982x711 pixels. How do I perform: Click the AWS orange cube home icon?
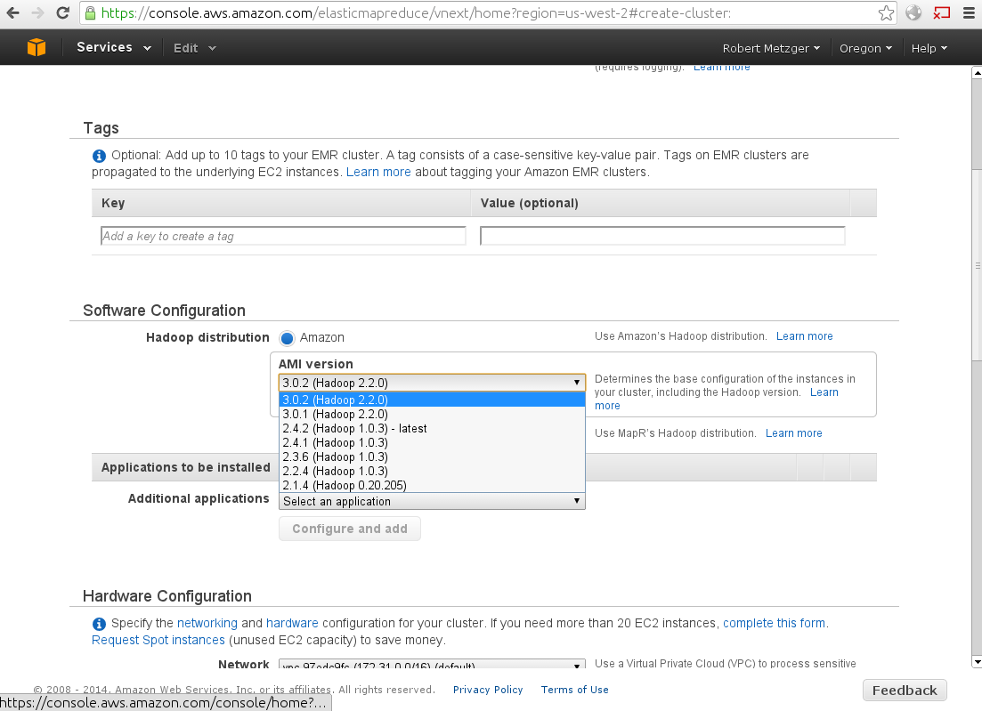(x=36, y=48)
